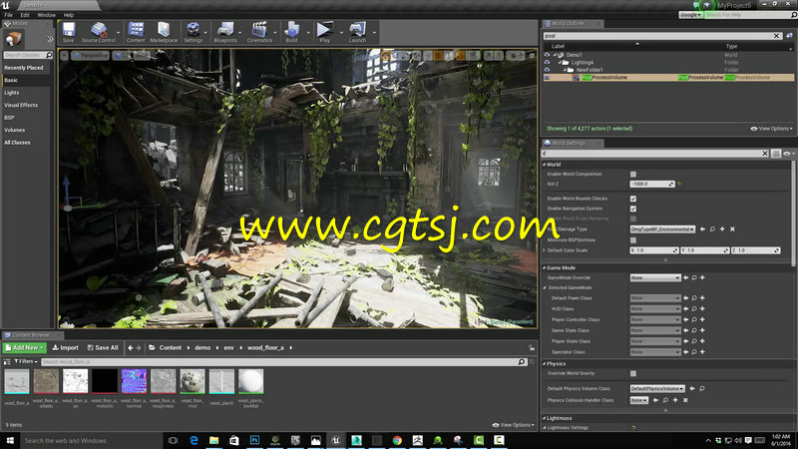Open the Content toolbar button
798x449 pixels.
tap(136, 32)
